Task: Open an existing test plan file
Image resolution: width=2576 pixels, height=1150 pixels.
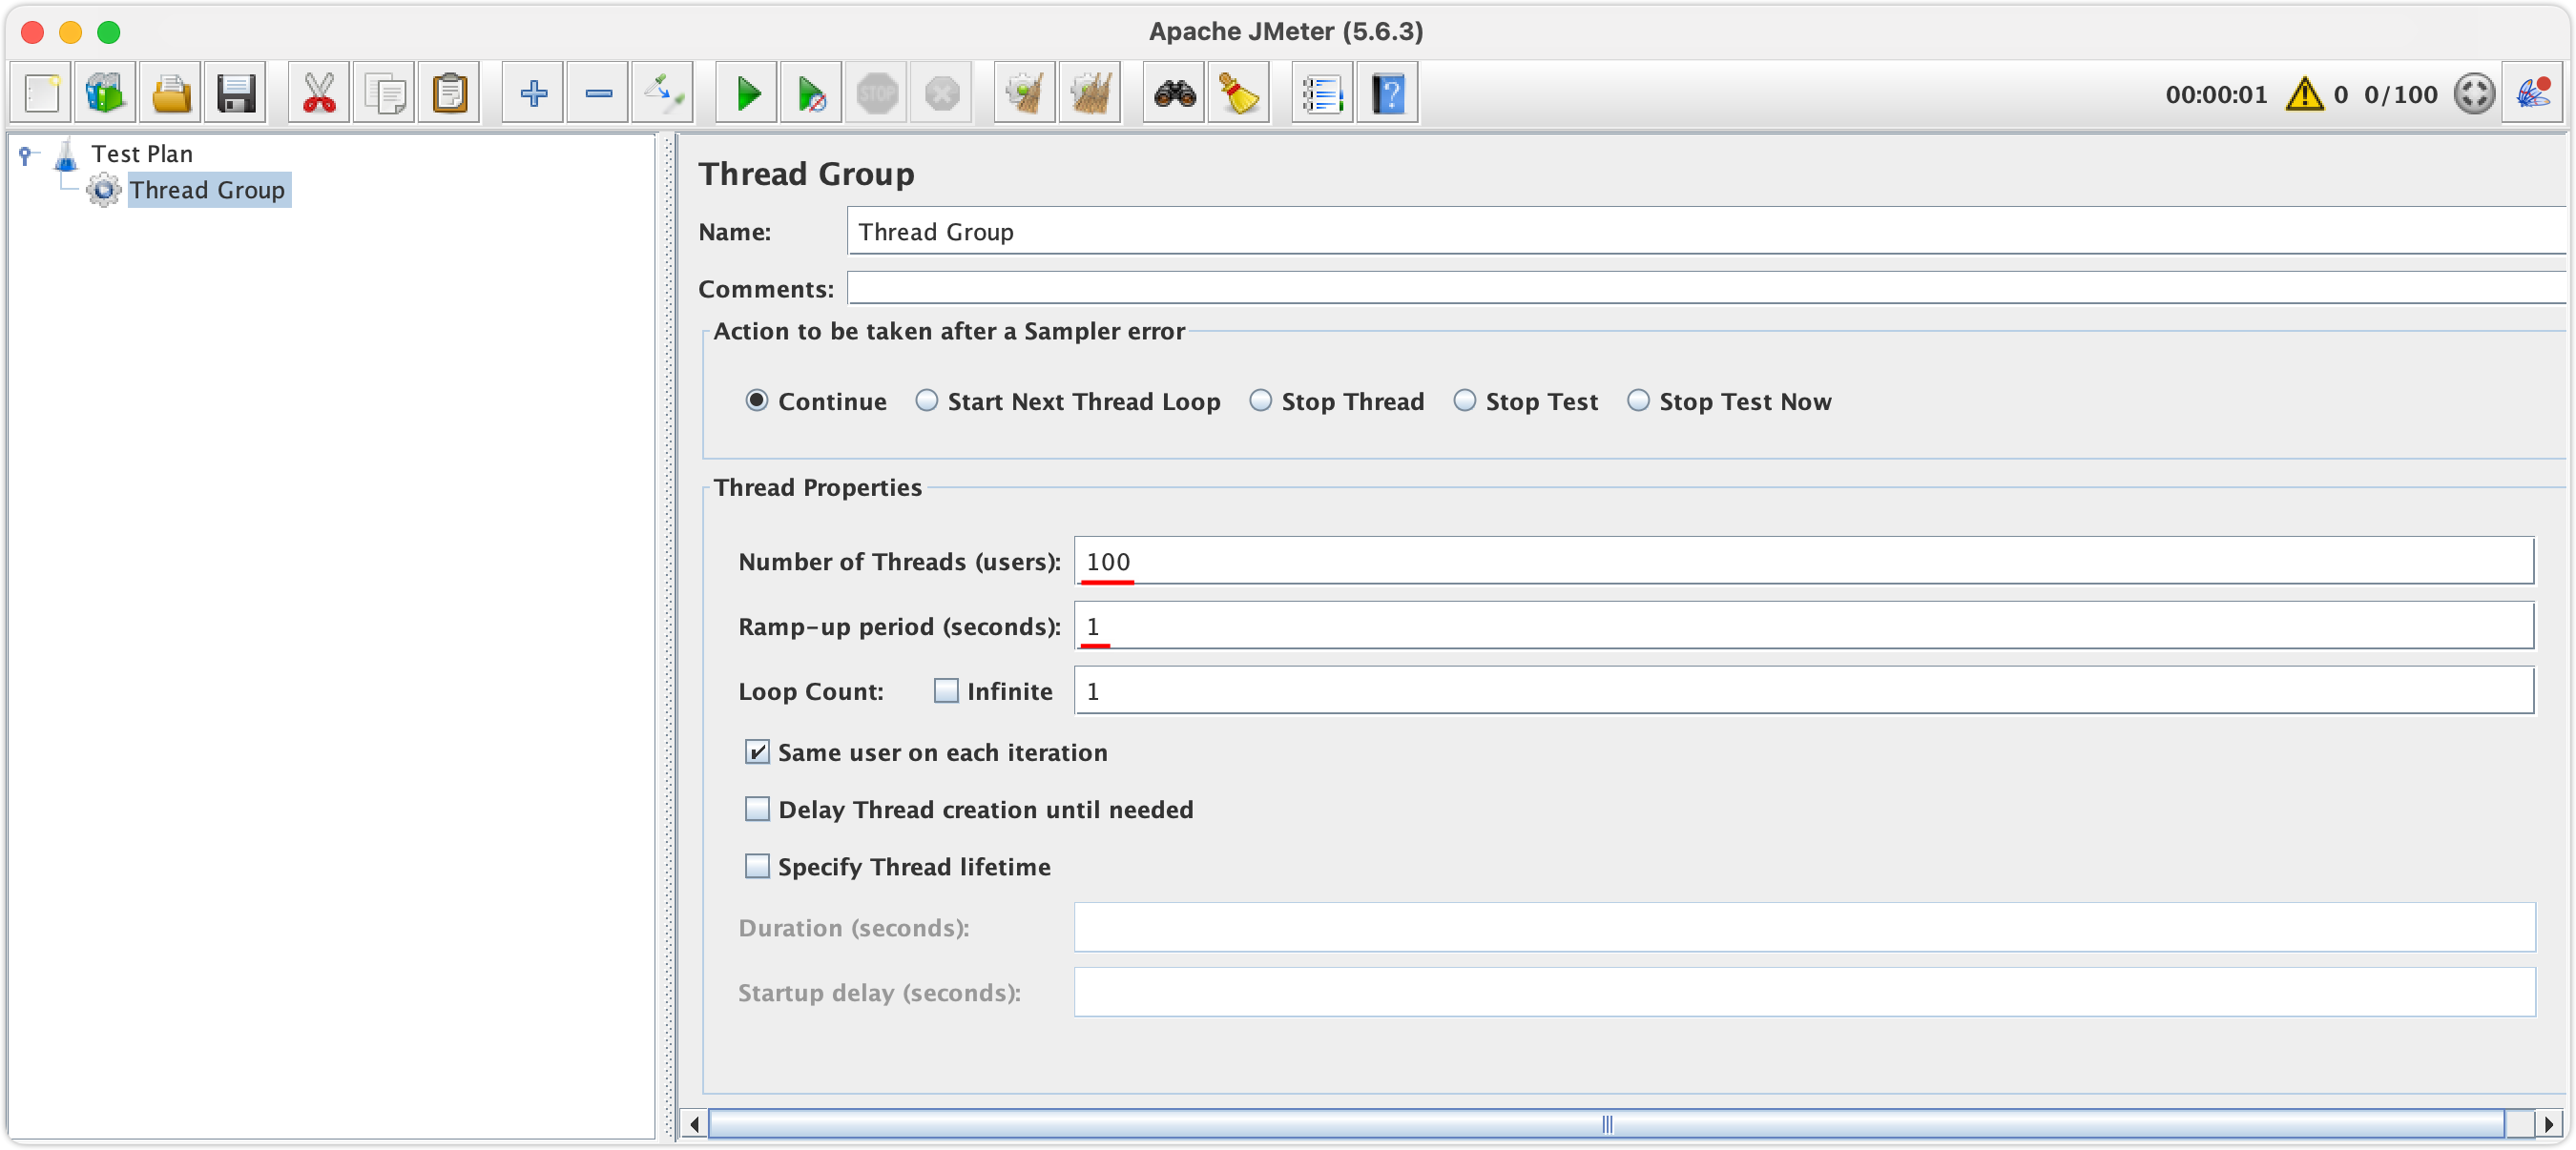Action: click(170, 92)
